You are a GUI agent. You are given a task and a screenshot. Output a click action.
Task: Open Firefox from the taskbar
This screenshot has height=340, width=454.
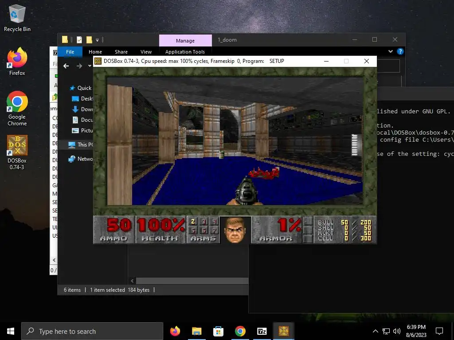[x=175, y=331]
